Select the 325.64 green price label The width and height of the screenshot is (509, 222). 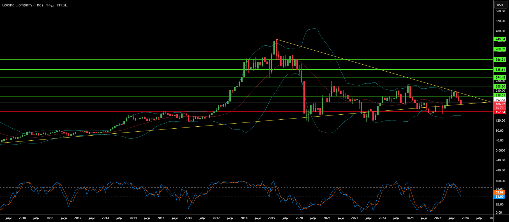[500, 70]
